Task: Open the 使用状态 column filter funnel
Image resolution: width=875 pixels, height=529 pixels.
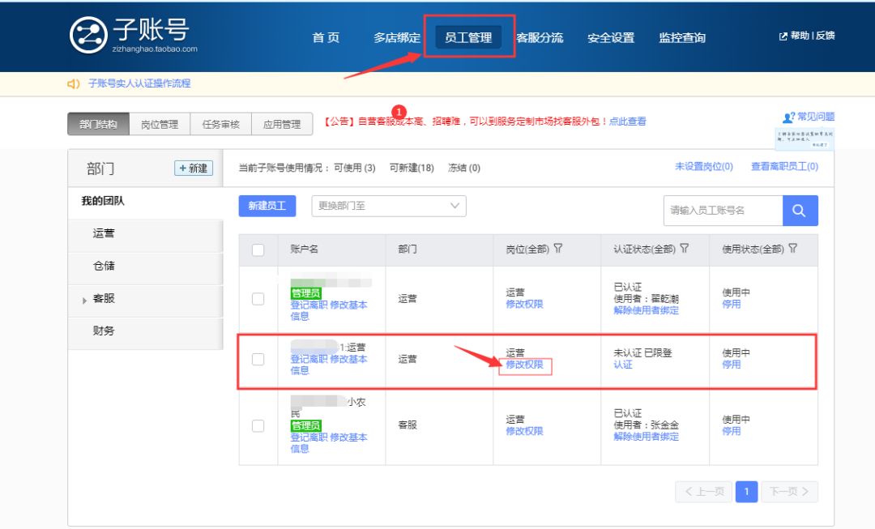Action: coord(791,249)
